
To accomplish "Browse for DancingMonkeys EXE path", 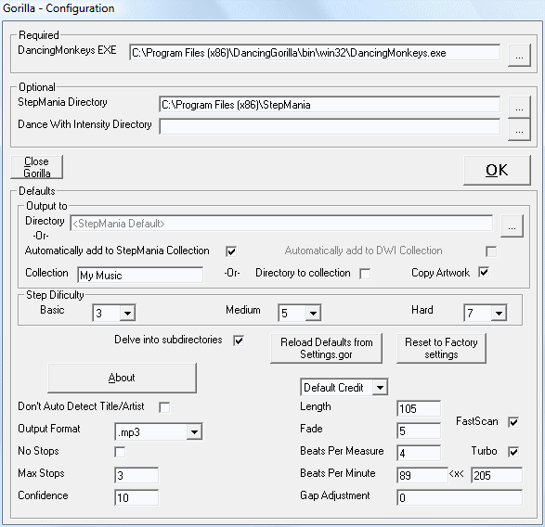I will point(519,55).
